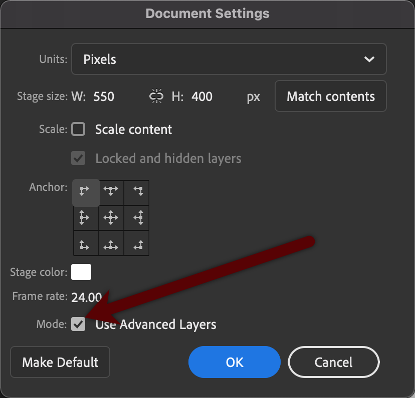Click the px unit label
The width and height of the screenshot is (415, 398).
click(253, 96)
